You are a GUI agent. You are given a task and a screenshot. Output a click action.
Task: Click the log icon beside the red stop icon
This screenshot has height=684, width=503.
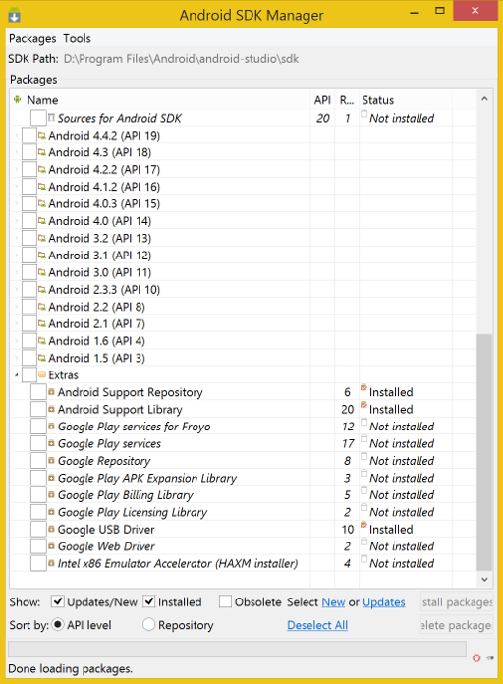coord(490,657)
